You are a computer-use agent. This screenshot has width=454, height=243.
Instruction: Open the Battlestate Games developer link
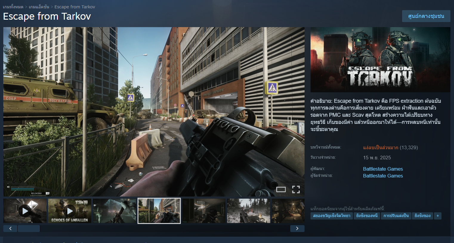coord(383,169)
